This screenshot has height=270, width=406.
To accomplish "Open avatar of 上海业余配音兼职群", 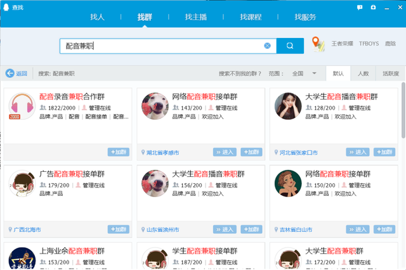I will point(22,259).
